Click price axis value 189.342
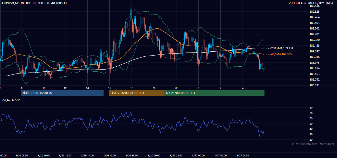 [x=314, y=28]
